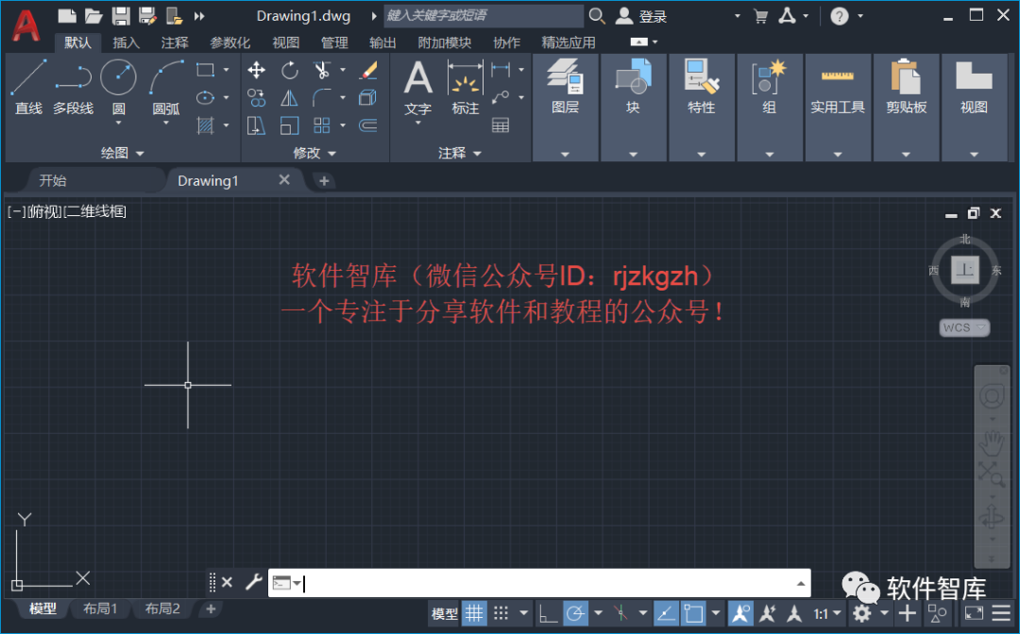Open the Clipboard (剪贴板) panel button
Viewport: 1020px width, 634px height.
(x=906, y=108)
